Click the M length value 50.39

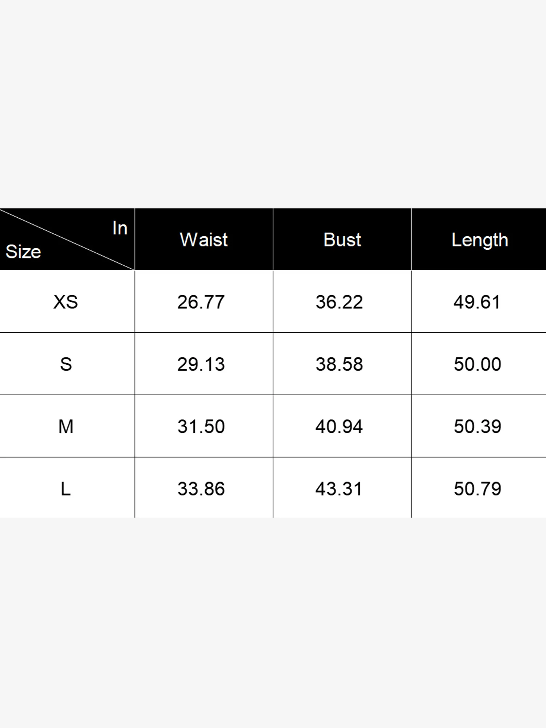[x=477, y=426]
